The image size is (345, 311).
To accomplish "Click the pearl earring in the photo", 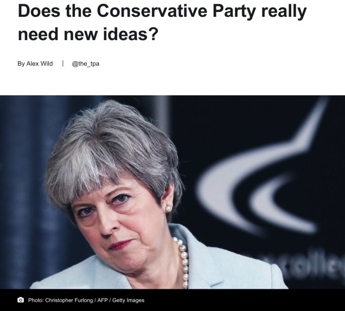I will 169,208.
